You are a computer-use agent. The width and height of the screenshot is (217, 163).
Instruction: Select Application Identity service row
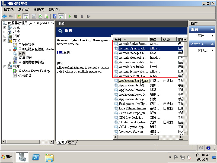[148, 85]
